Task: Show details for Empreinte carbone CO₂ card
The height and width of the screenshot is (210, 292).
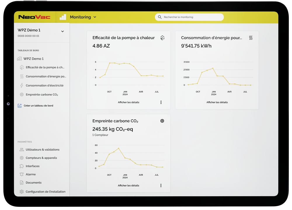Action: tap(128, 185)
